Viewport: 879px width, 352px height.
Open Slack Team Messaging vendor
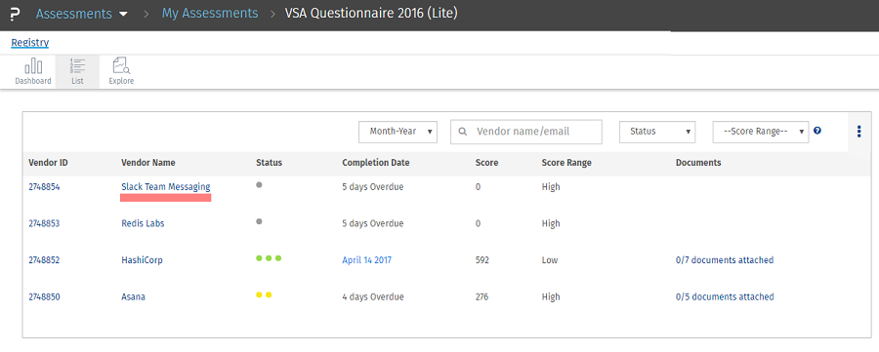(x=166, y=187)
